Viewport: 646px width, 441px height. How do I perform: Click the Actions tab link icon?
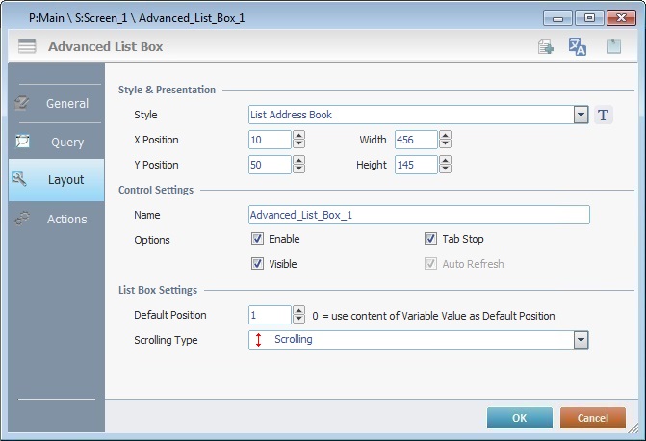23,219
